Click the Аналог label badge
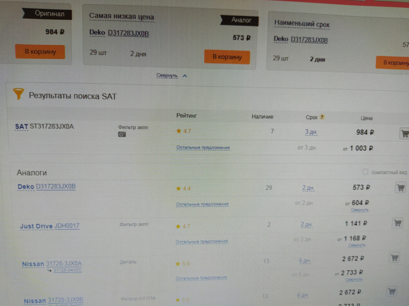 239,20
